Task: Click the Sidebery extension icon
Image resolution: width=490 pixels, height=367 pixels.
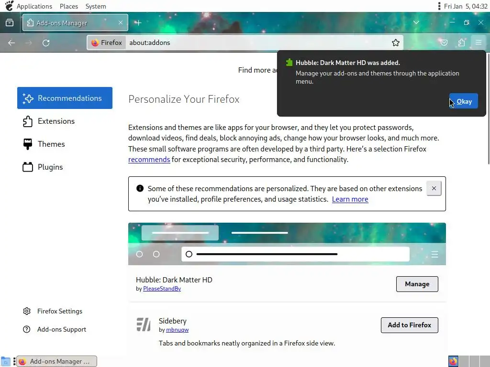Action: (144, 324)
